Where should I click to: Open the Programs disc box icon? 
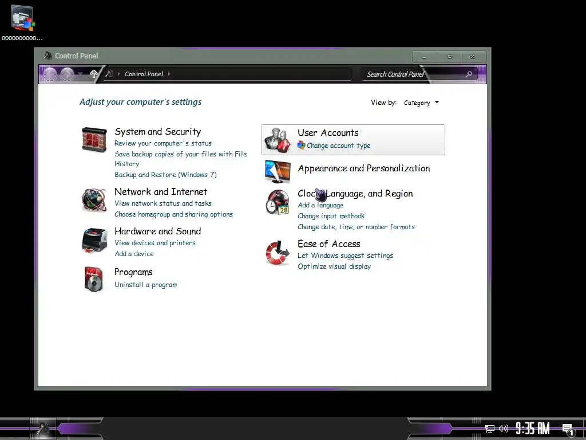[93, 279]
